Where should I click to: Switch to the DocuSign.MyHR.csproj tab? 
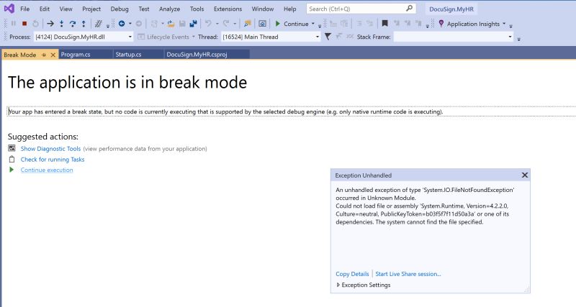click(207, 55)
